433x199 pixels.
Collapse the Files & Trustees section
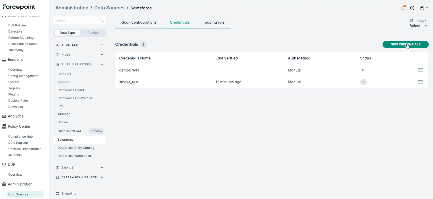(102, 64)
